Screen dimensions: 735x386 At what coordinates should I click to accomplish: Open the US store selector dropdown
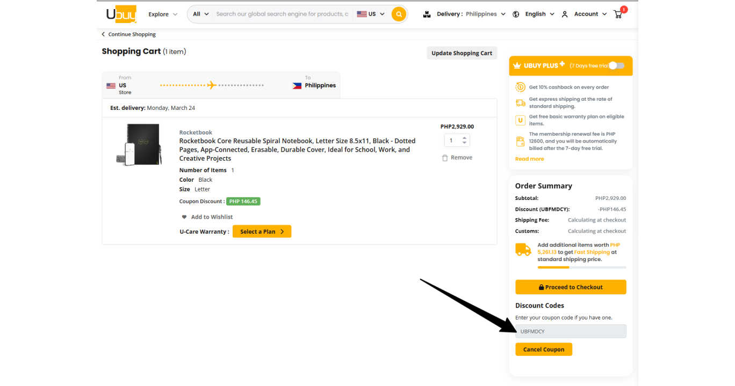[x=371, y=14]
